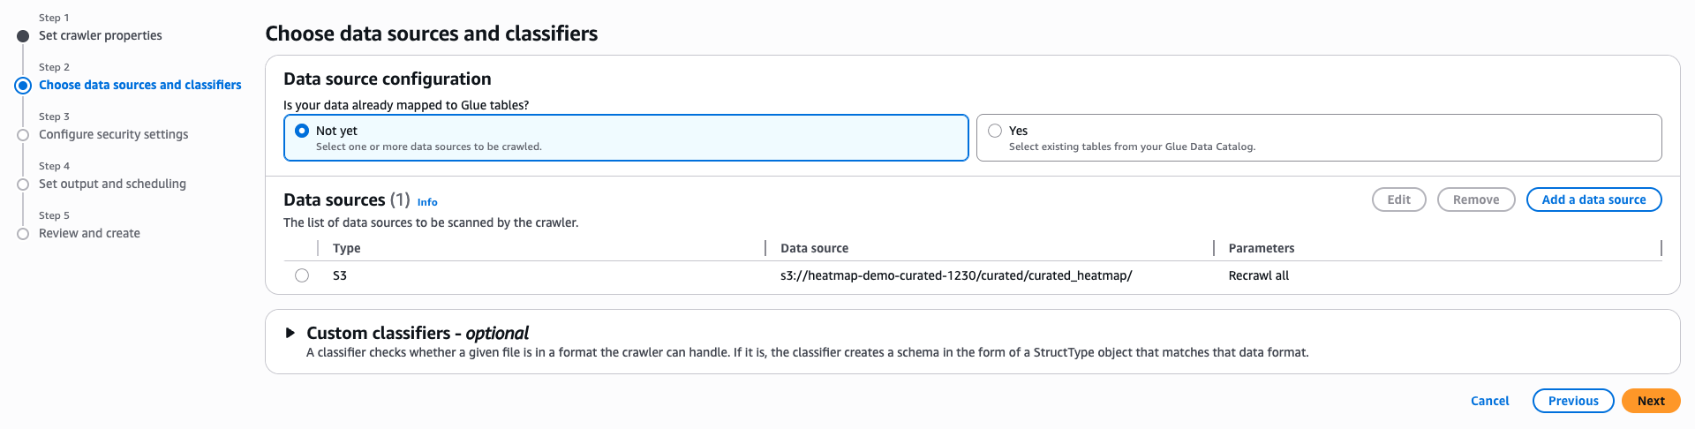The width and height of the screenshot is (1695, 429).
Task: Open the Data sources Info link
Action: coord(427,202)
